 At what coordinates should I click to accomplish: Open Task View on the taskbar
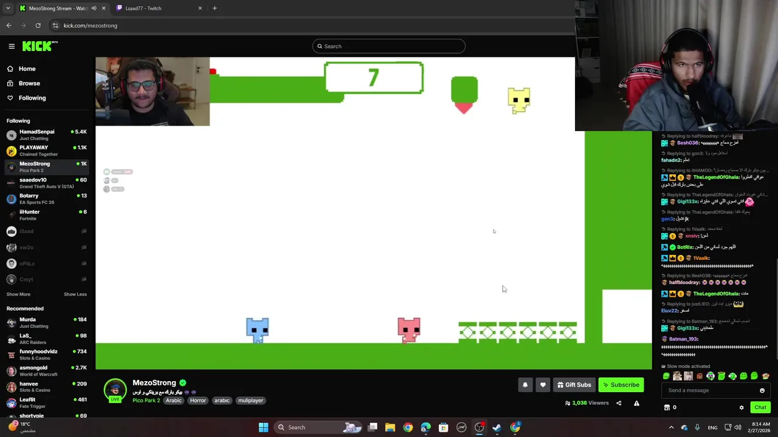coord(373,427)
